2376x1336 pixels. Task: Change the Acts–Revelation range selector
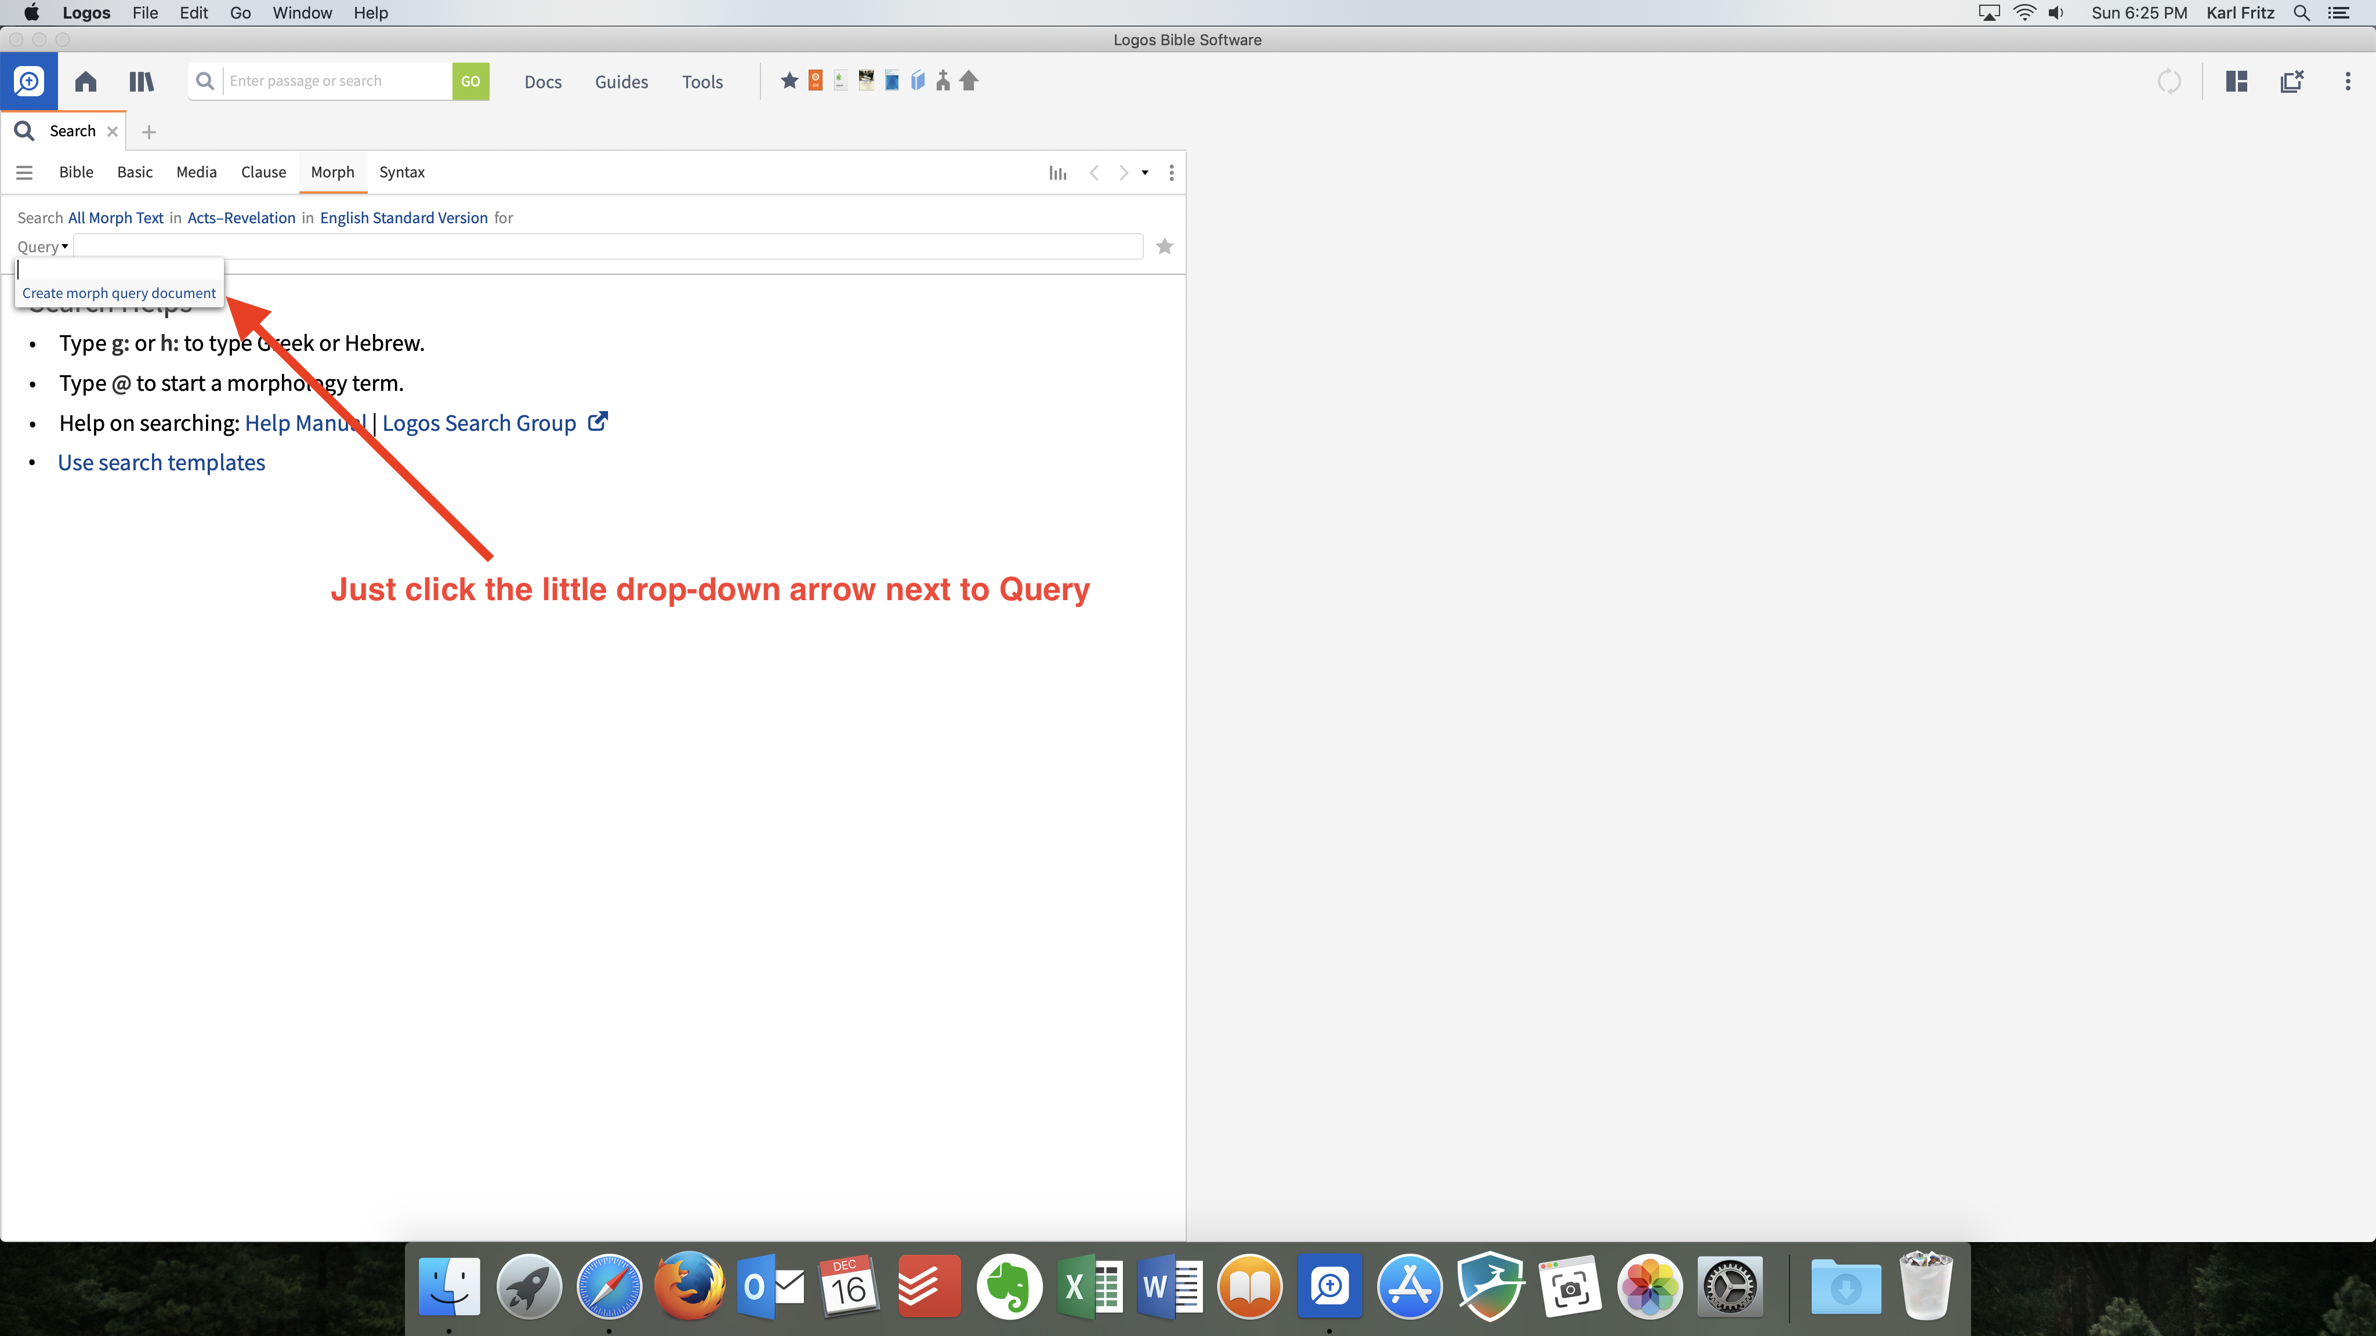click(242, 217)
